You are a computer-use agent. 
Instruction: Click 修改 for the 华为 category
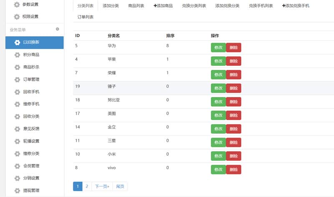pos(218,47)
